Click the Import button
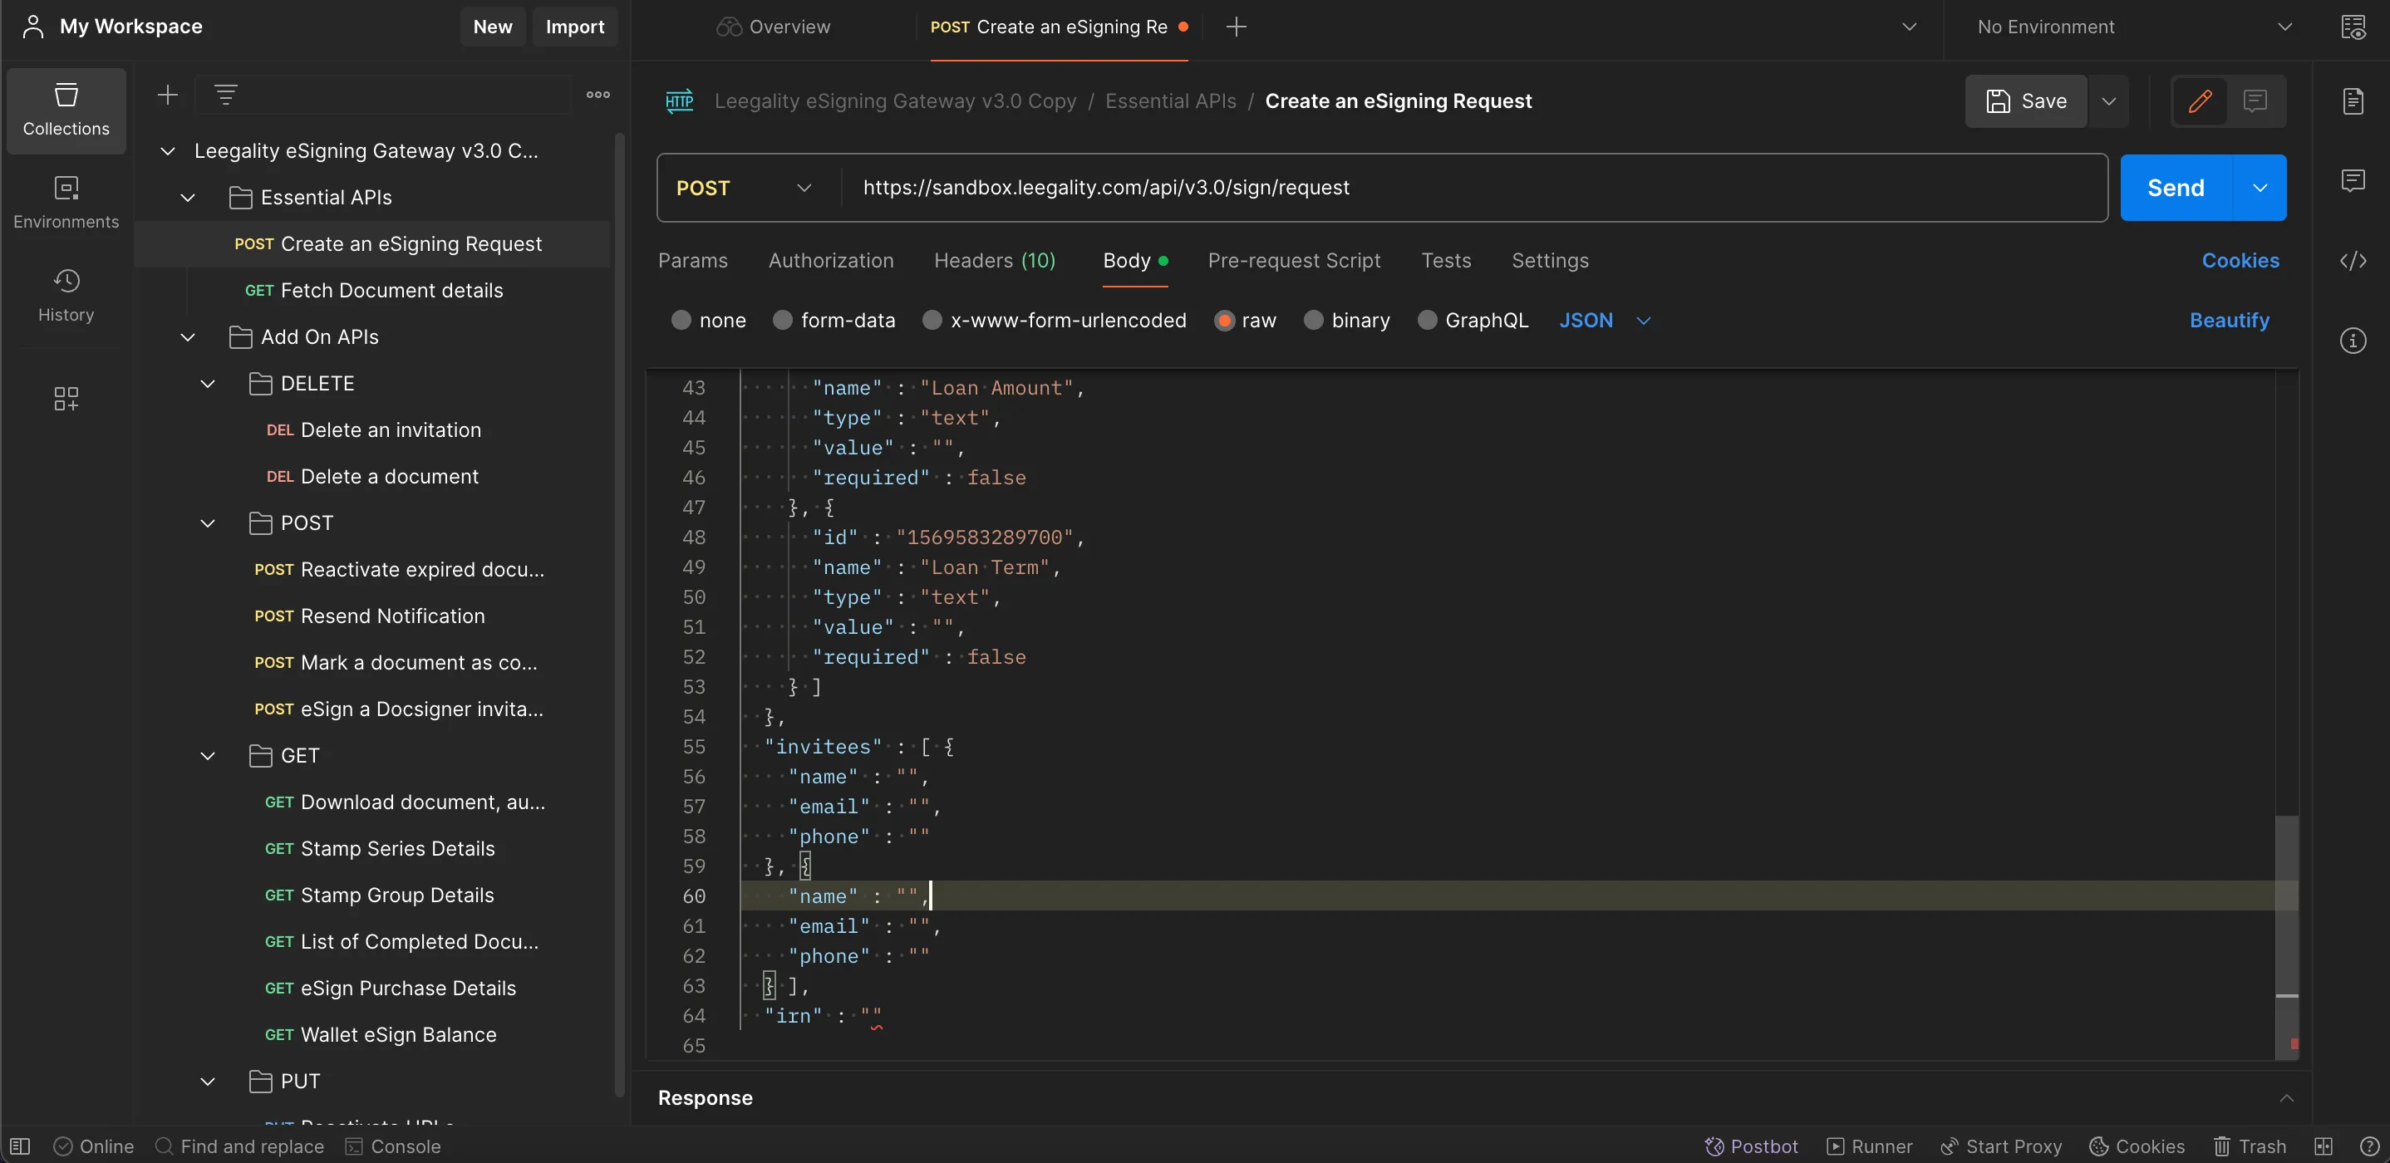The height and width of the screenshot is (1163, 2390). (x=574, y=27)
